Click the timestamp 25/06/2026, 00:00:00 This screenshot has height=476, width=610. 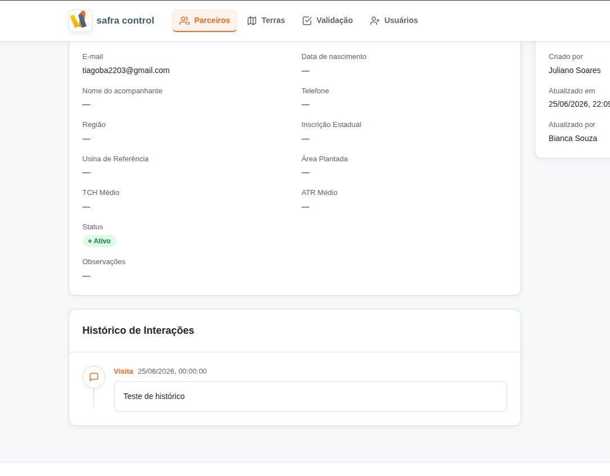point(173,371)
